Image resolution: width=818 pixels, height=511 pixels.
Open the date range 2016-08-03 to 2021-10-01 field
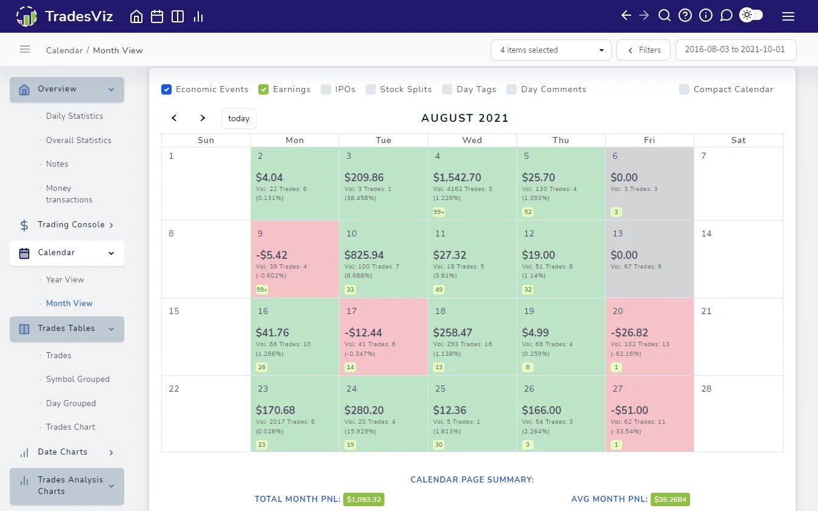click(x=736, y=50)
